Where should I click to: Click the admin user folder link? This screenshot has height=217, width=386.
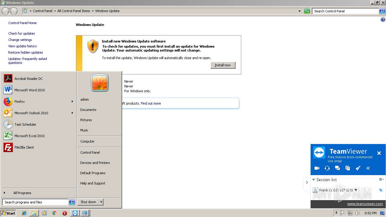pyautogui.click(x=84, y=99)
